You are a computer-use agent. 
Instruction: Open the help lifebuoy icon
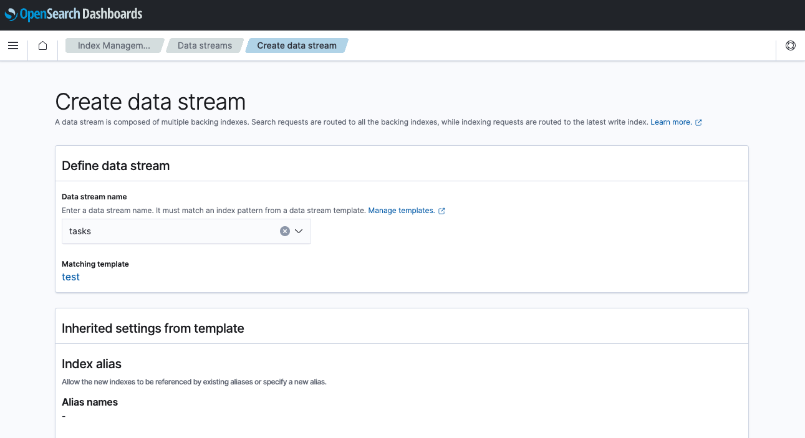[791, 45]
